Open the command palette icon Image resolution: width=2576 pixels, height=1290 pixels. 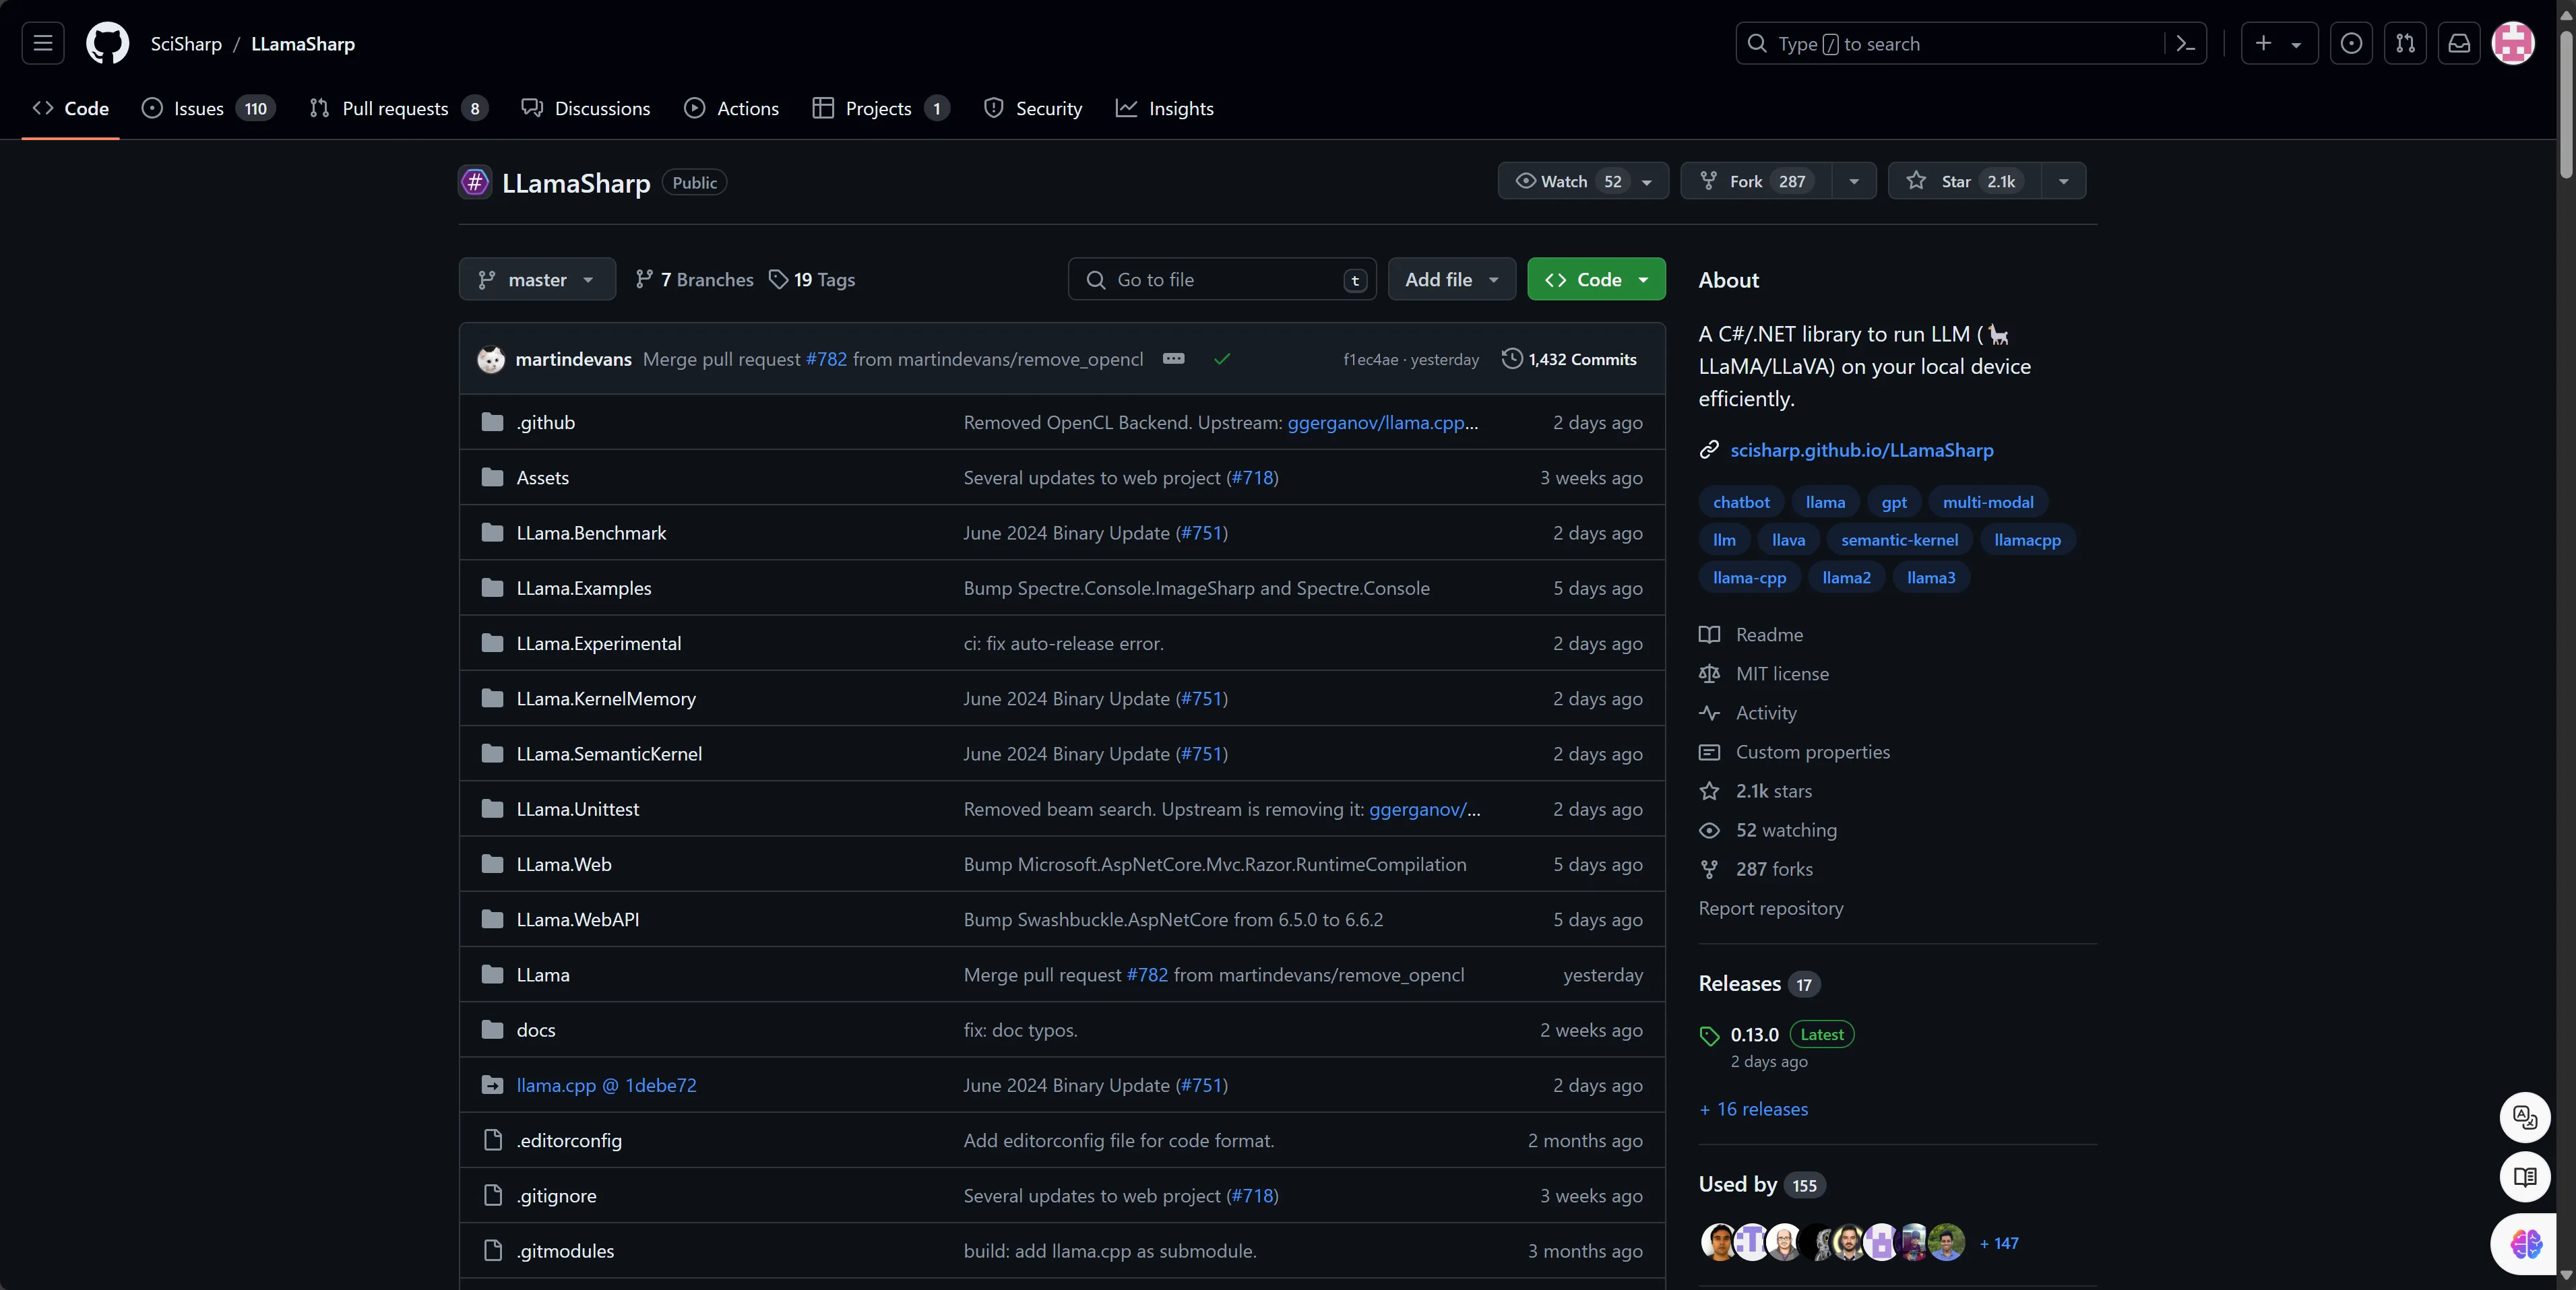2186,43
